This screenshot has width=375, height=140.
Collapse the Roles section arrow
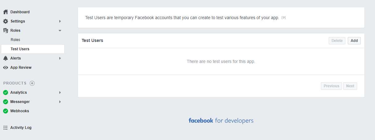tap(60, 31)
